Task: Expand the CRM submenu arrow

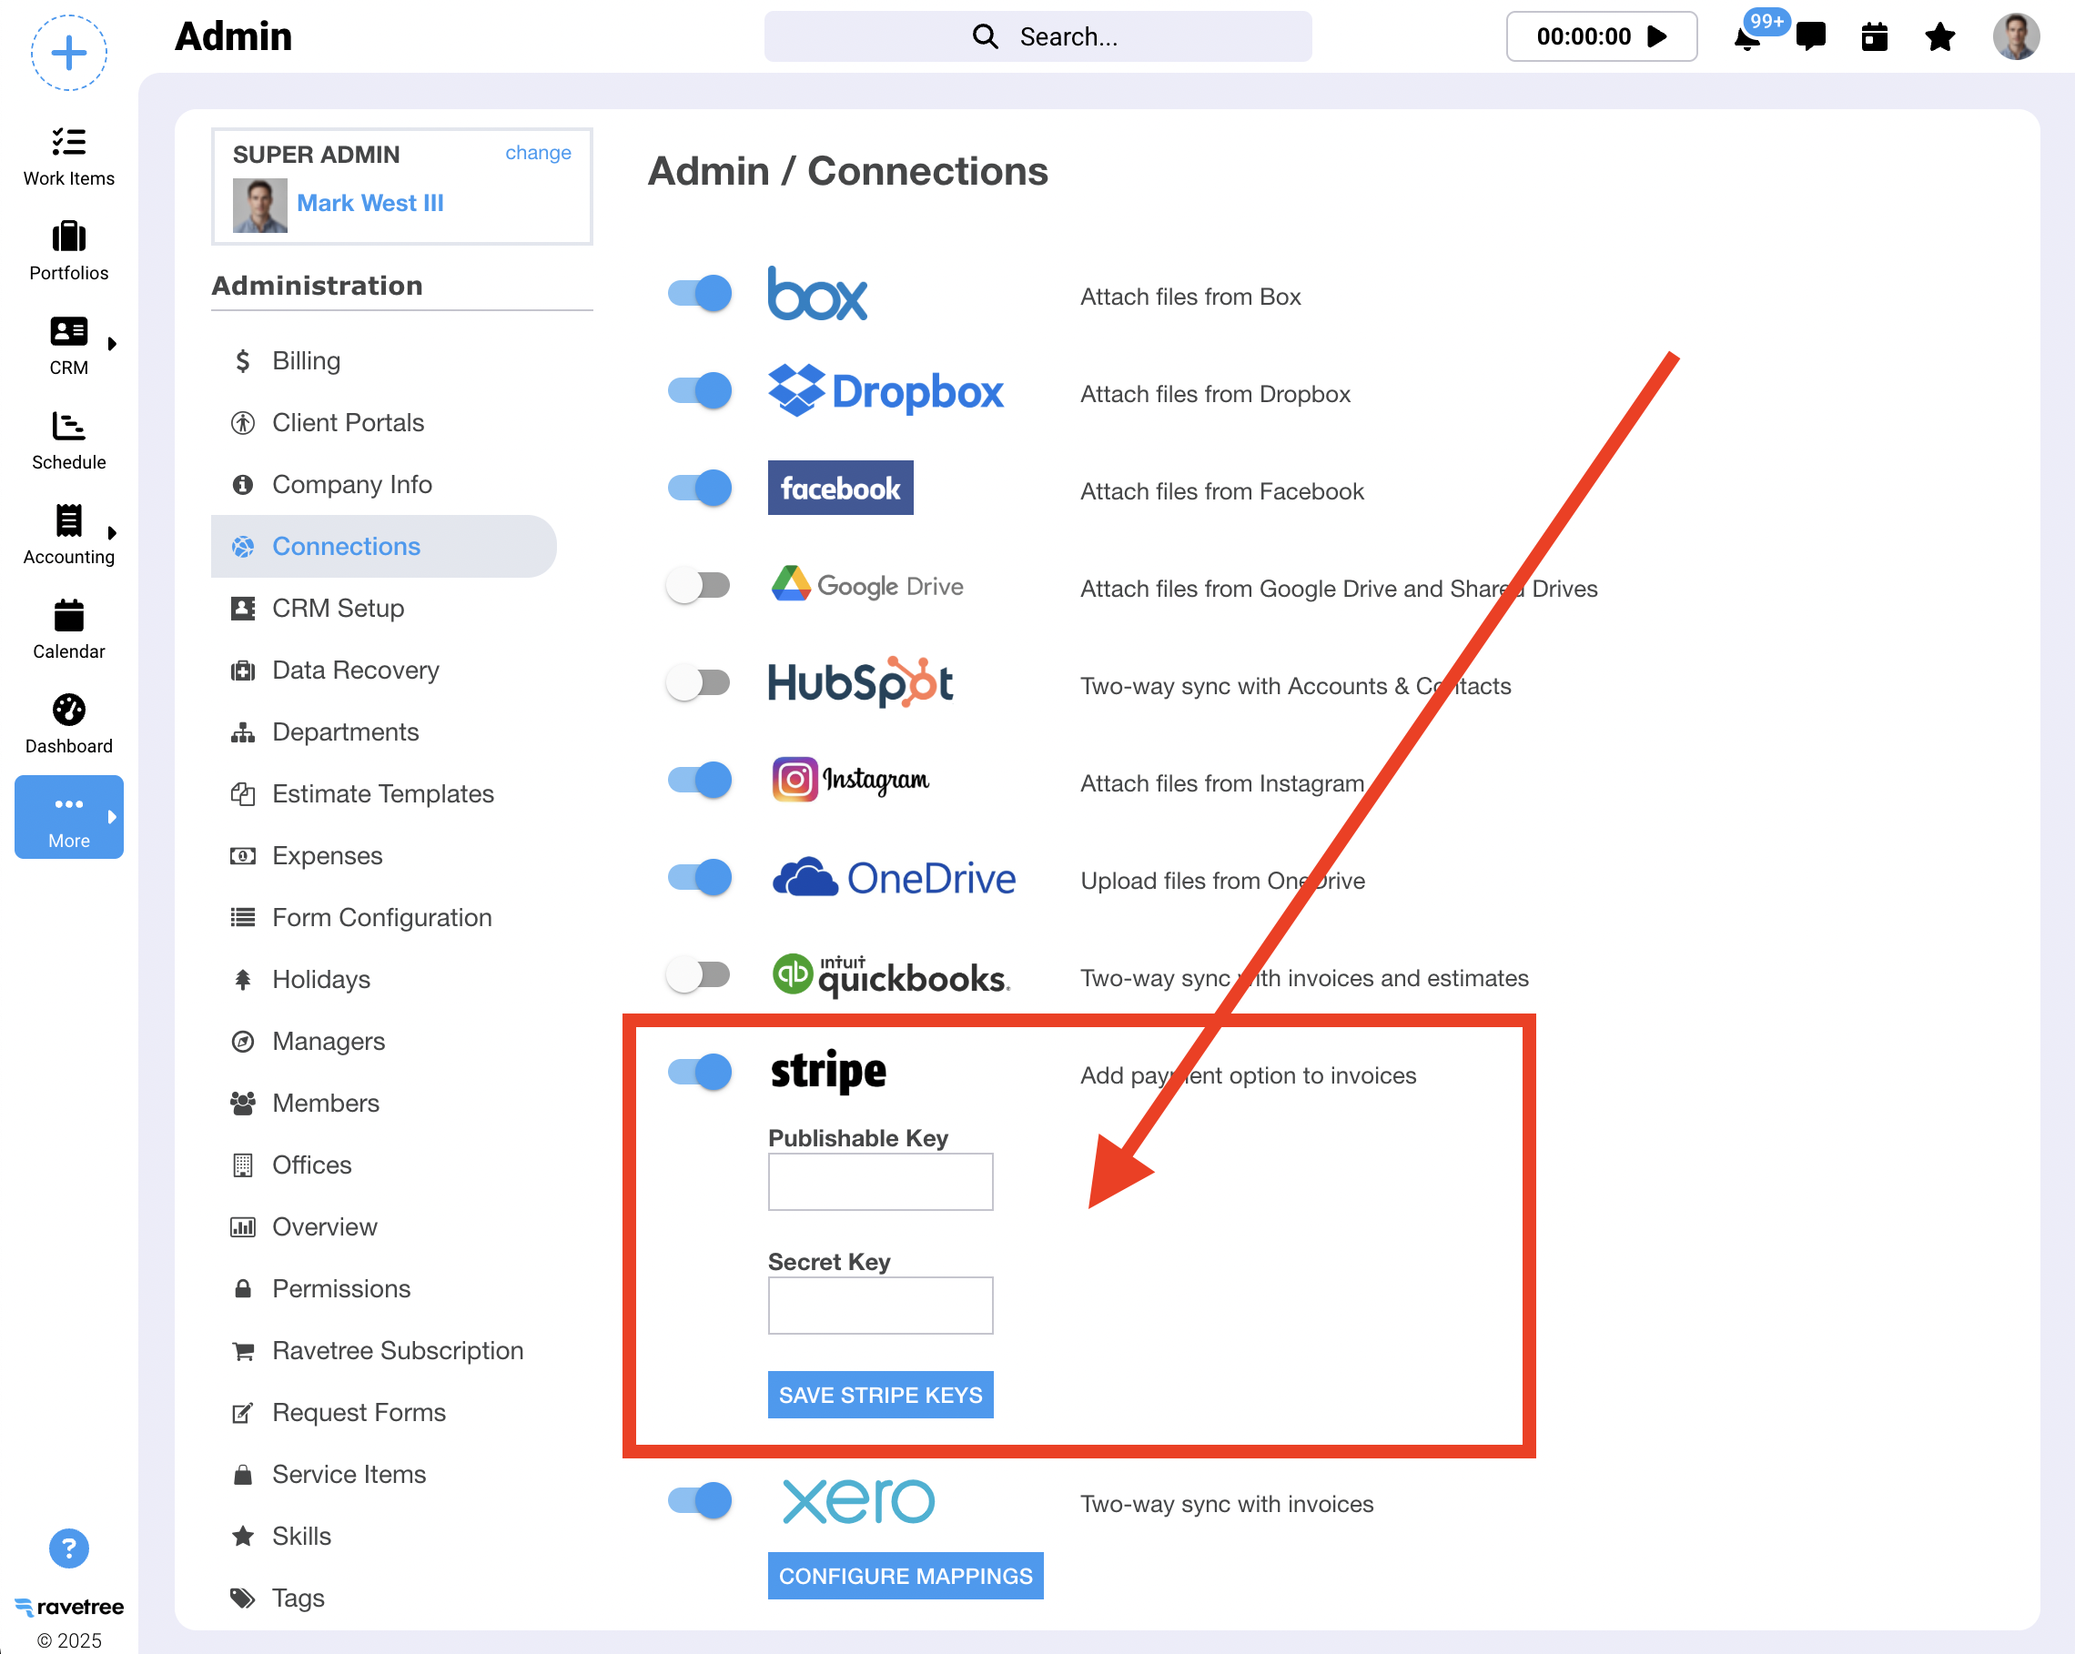Action: click(113, 344)
